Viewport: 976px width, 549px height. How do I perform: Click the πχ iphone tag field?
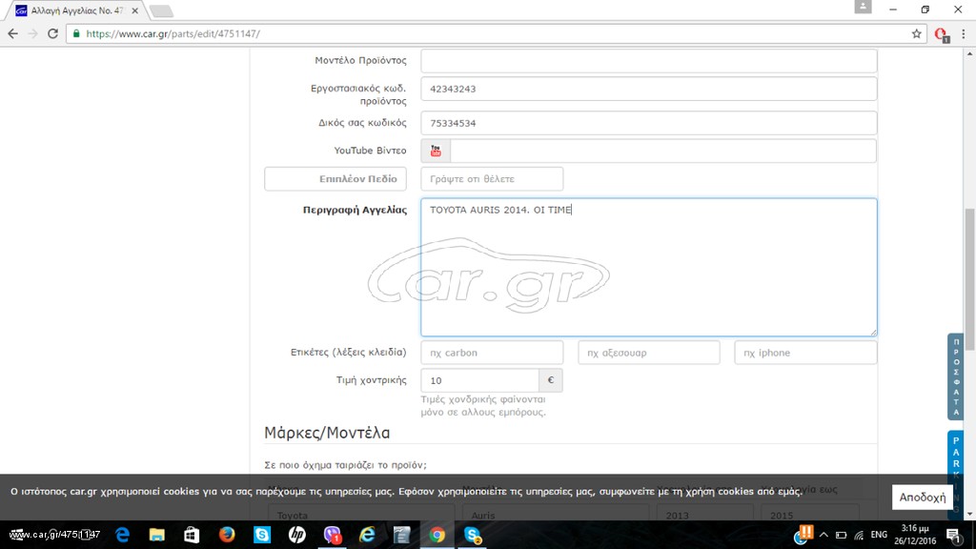pos(805,353)
